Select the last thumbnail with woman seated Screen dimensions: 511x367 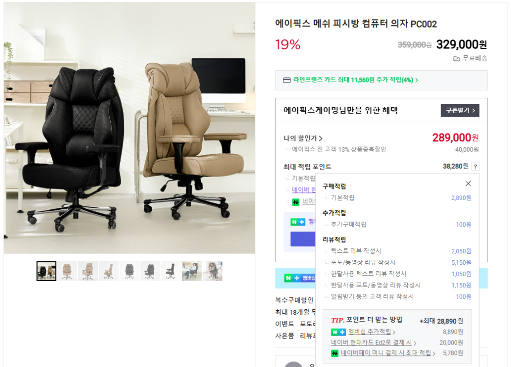[x=213, y=271]
